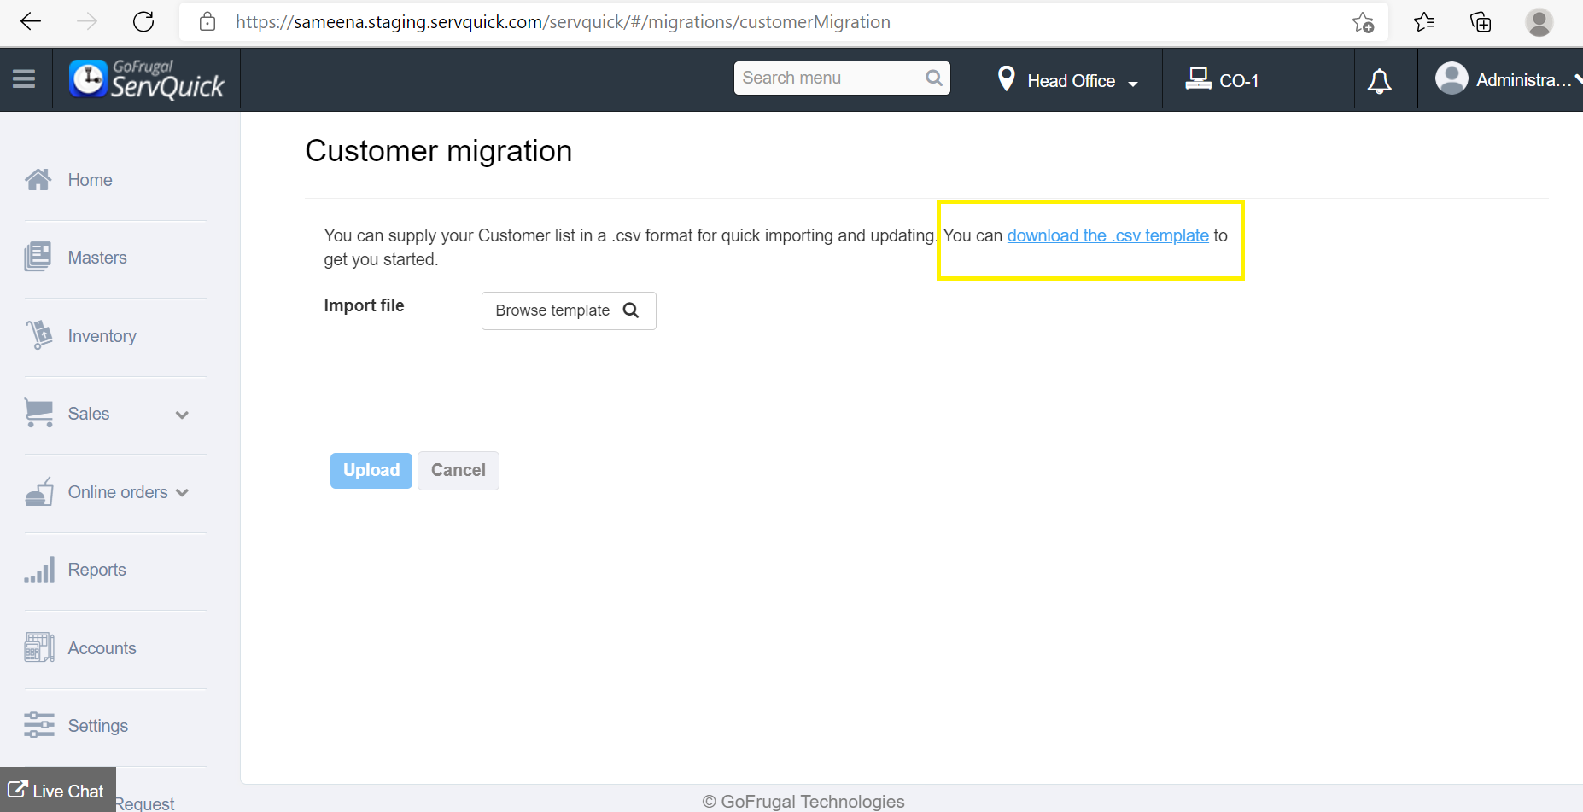Click the download .csv template link

1107,235
